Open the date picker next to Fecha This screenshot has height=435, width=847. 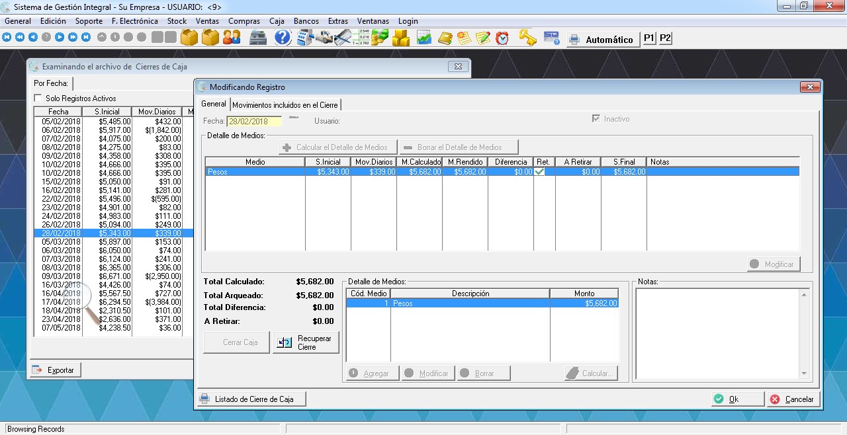tap(294, 119)
